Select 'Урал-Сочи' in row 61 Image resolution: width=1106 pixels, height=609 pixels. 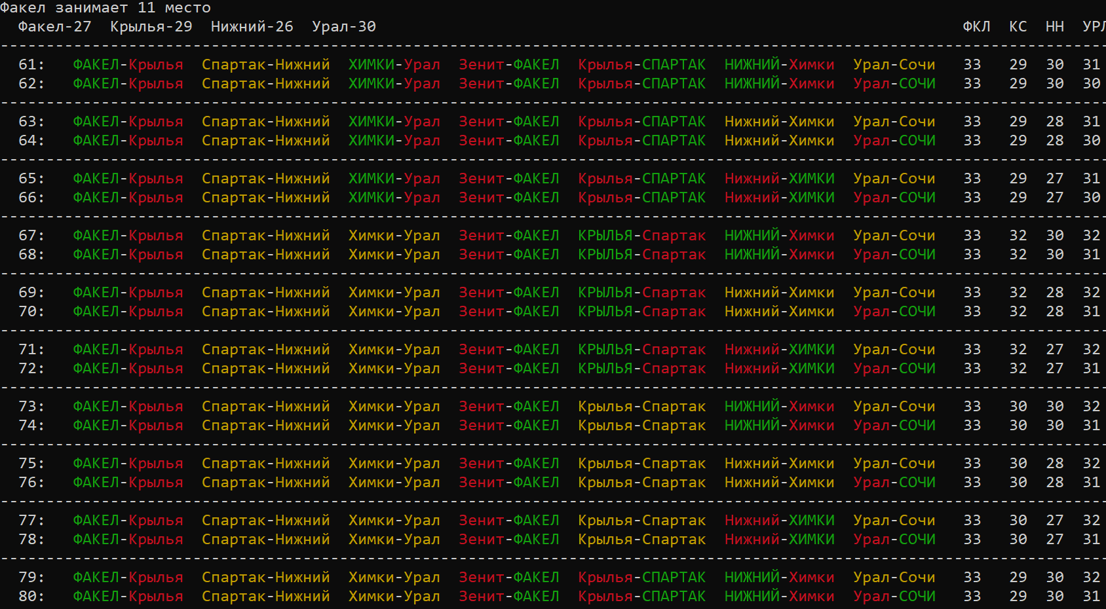pyautogui.click(x=894, y=65)
